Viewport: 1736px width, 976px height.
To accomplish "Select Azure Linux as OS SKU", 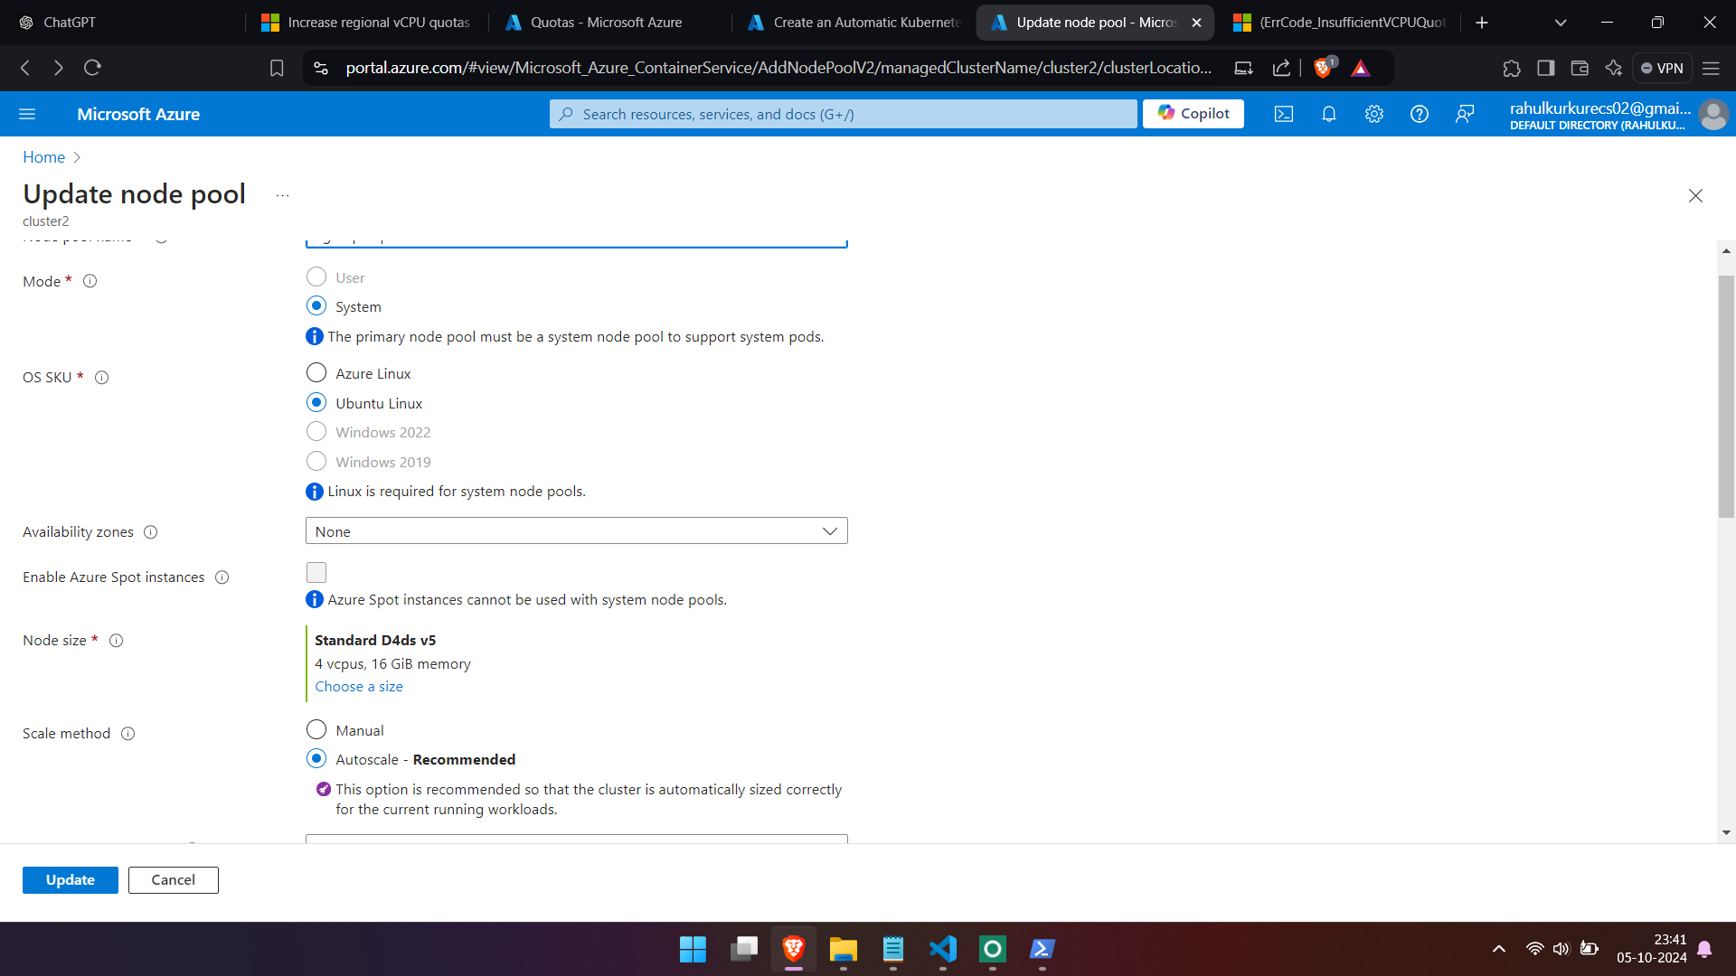I will coord(316,372).
